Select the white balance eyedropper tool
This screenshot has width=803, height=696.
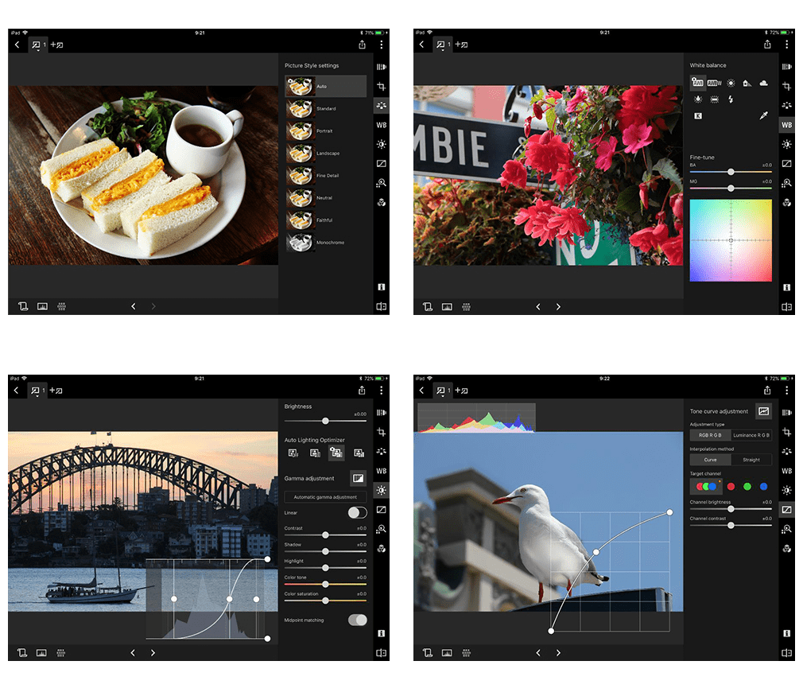tap(763, 116)
